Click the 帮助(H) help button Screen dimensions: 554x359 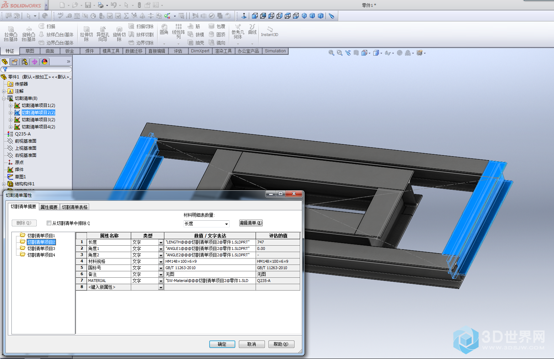(281, 344)
